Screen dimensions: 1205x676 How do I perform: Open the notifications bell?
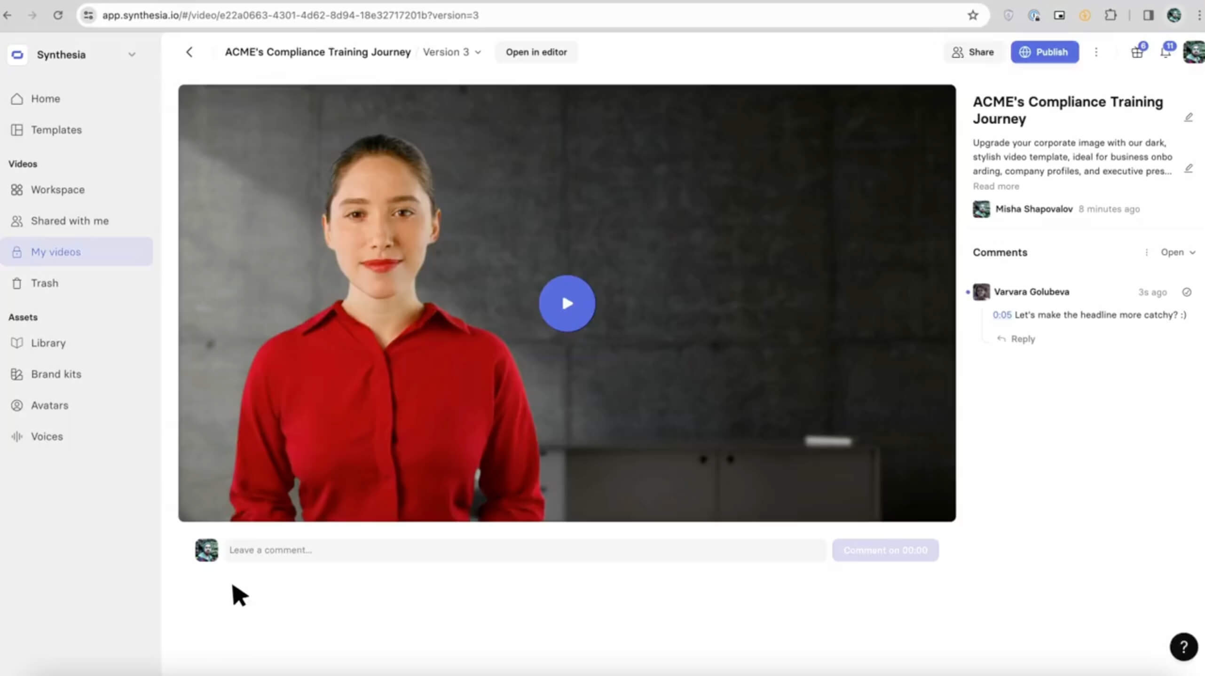point(1166,52)
